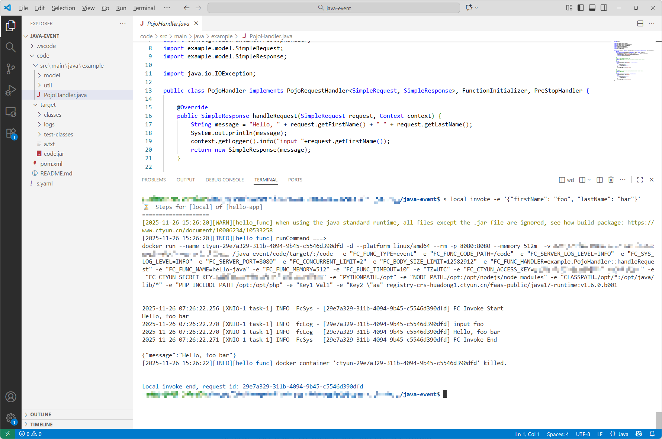Click the Java language mode indicator
Screen dimensions: 662x439
pos(623,434)
